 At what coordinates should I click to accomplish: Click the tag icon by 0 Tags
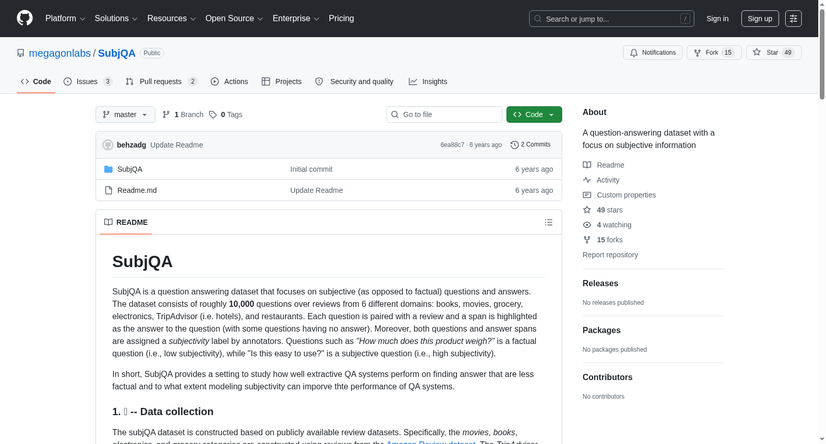click(x=213, y=114)
